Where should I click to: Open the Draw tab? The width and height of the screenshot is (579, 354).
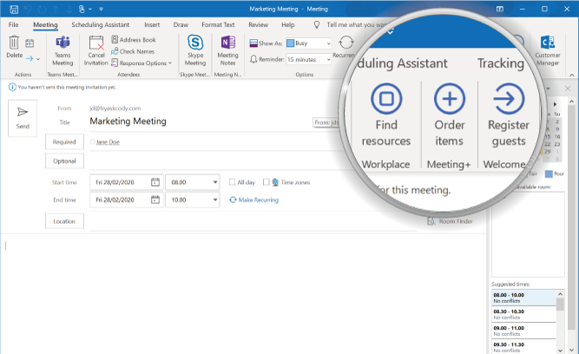pos(181,25)
